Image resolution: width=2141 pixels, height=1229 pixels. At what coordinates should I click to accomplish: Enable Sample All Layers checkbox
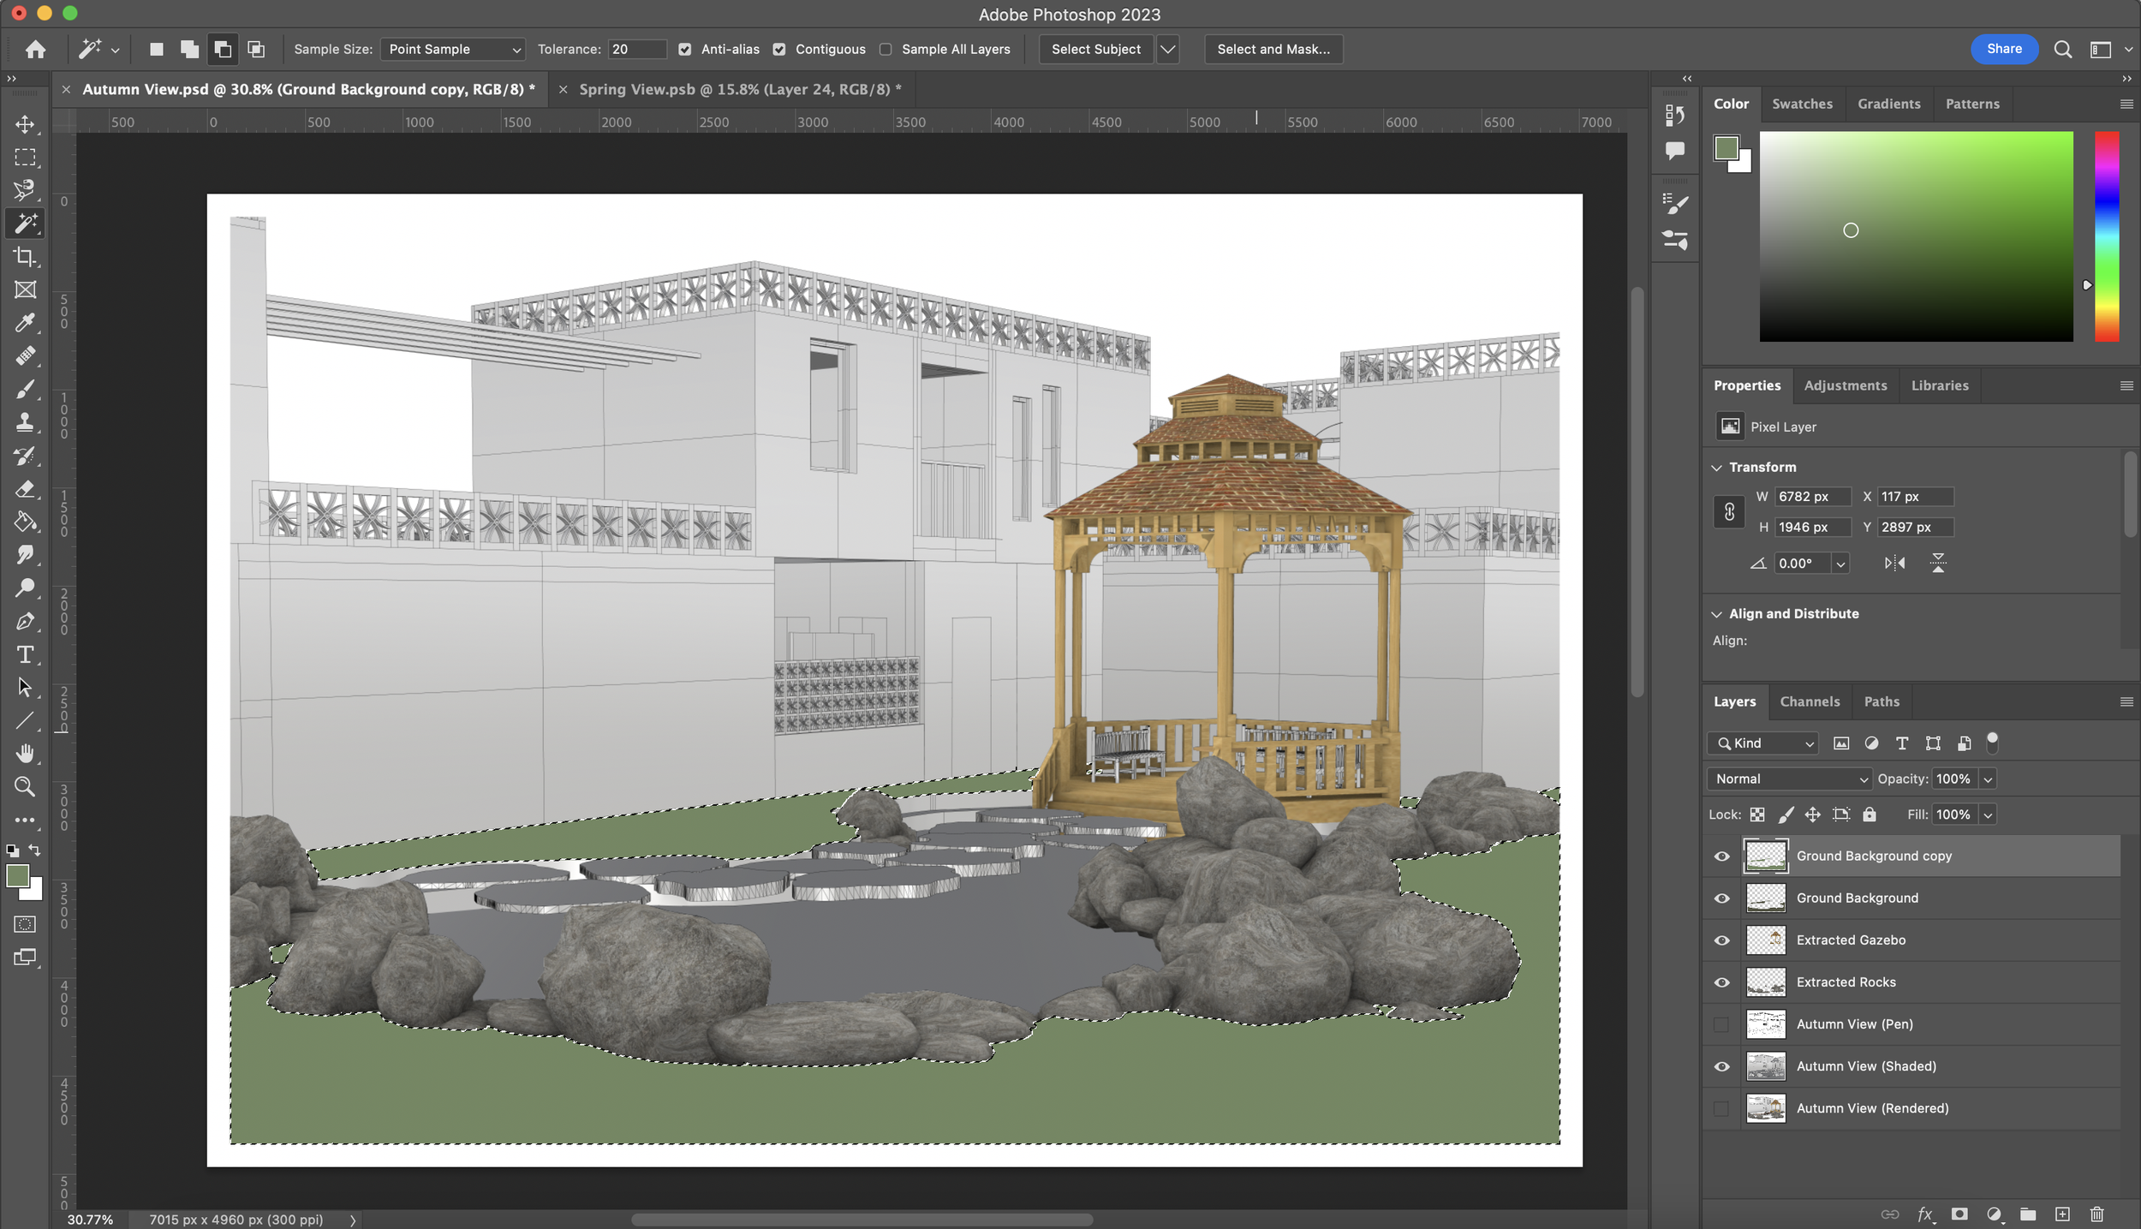[x=886, y=50]
